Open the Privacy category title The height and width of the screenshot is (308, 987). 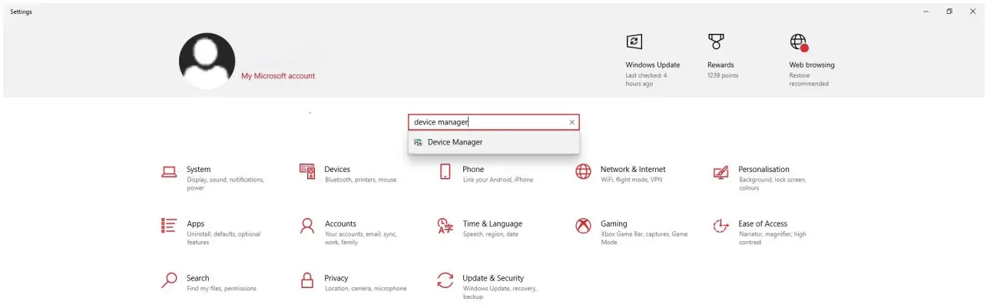pos(336,279)
